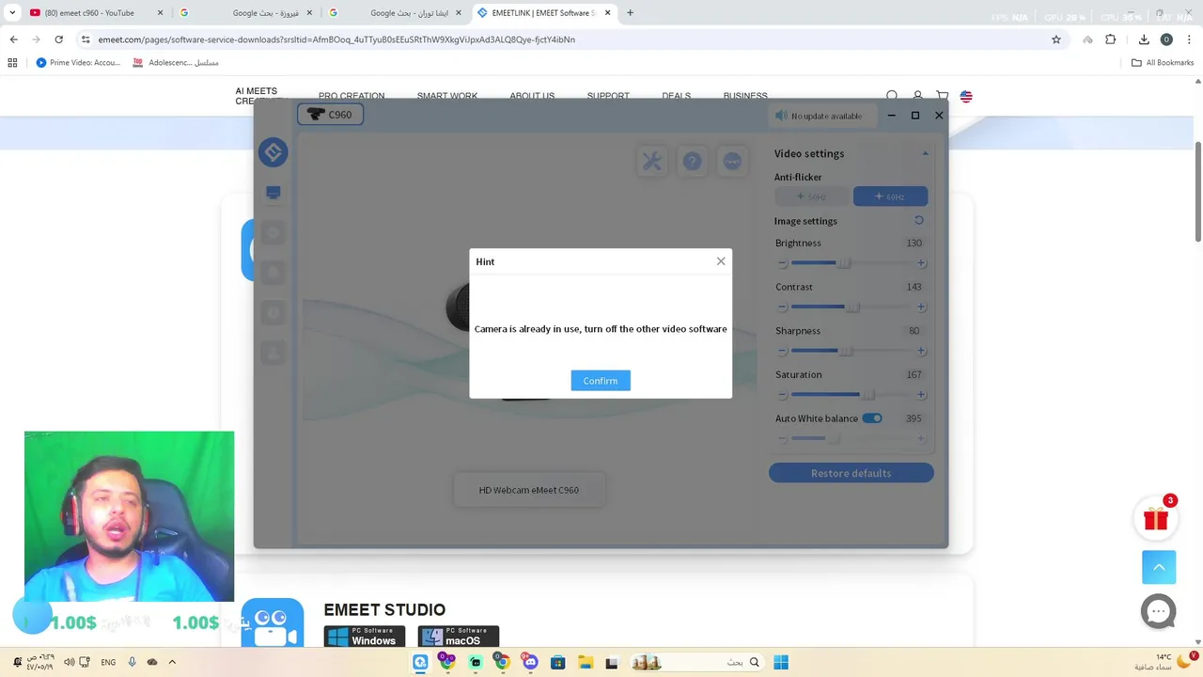Click the blue round icon beside help
Viewport: 1203px width, 677px height.
tap(732, 162)
